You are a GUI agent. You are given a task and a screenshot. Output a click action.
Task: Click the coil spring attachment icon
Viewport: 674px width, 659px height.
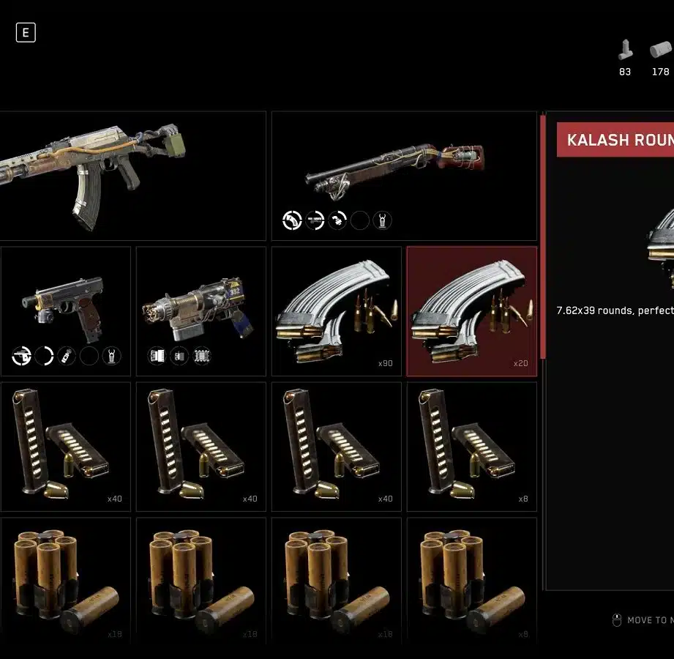point(201,356)
